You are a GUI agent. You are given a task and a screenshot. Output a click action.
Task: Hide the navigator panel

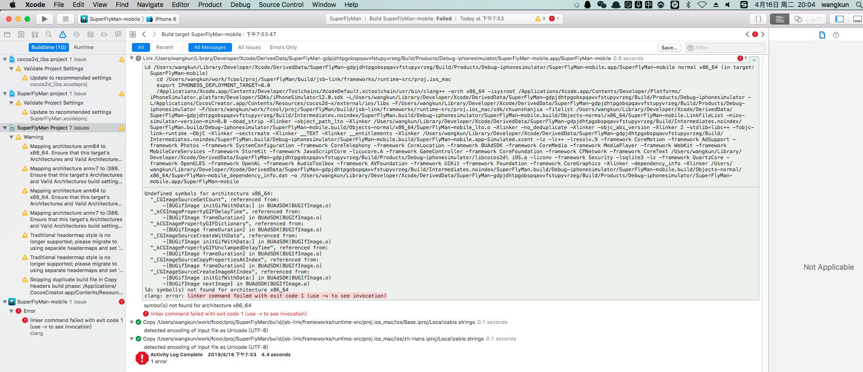839,19
